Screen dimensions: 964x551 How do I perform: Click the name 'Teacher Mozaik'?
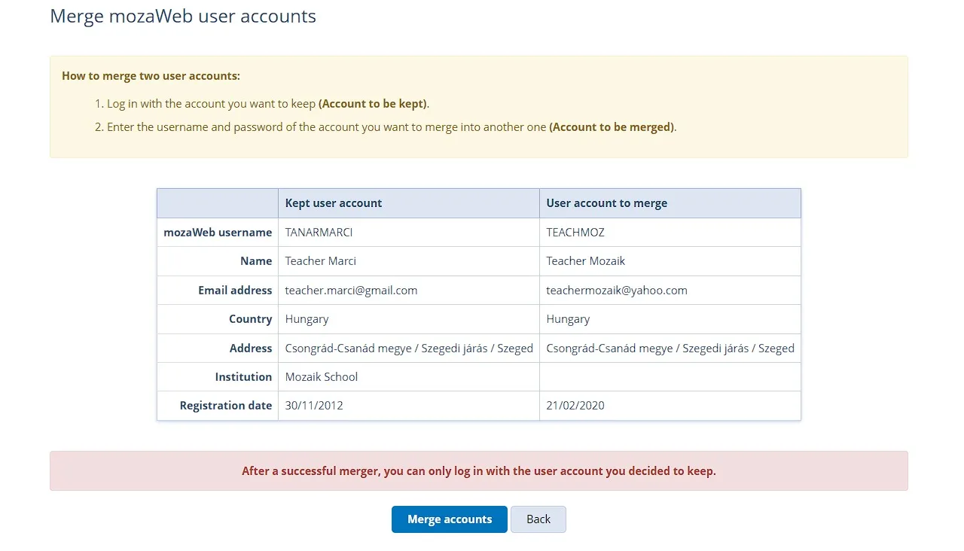click(585, 261)
